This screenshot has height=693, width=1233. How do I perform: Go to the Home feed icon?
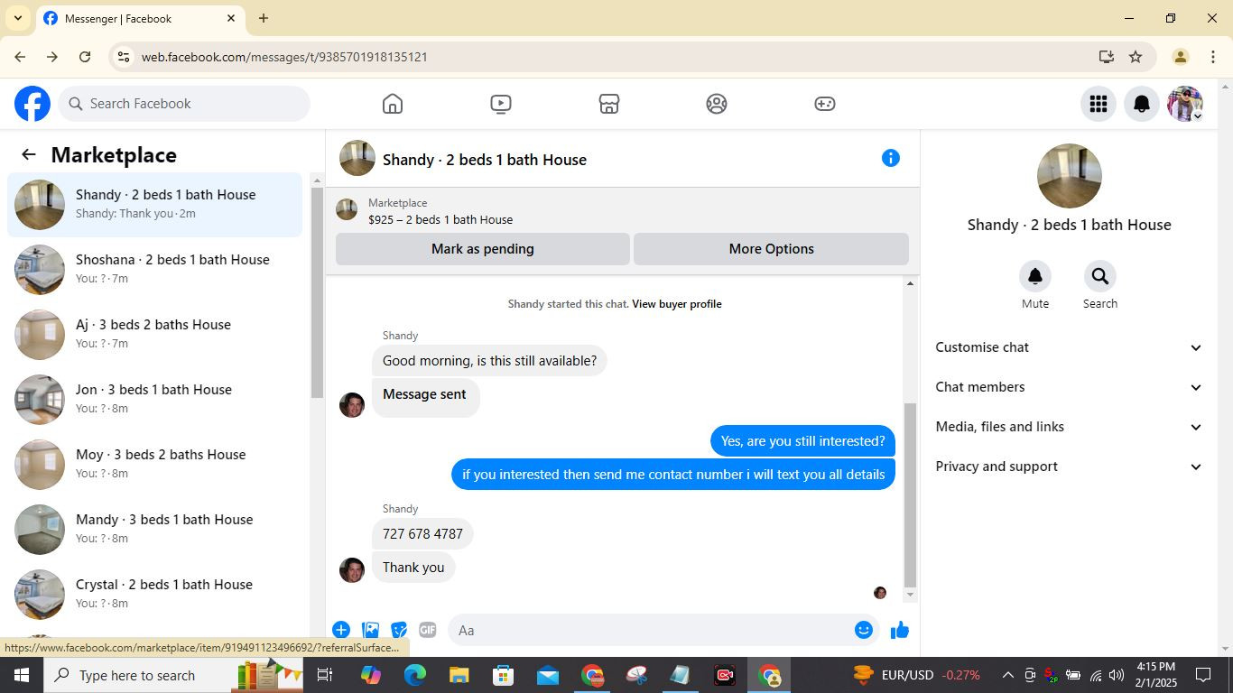[x=393, y=104]
